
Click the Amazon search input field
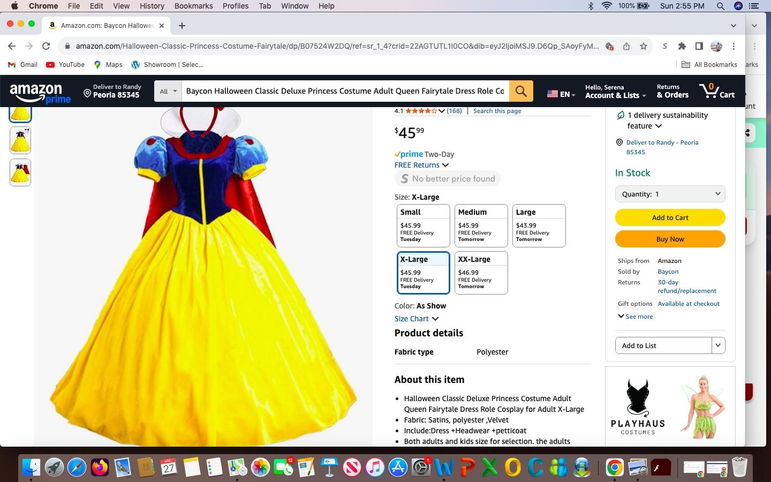(x=345, y=91)
